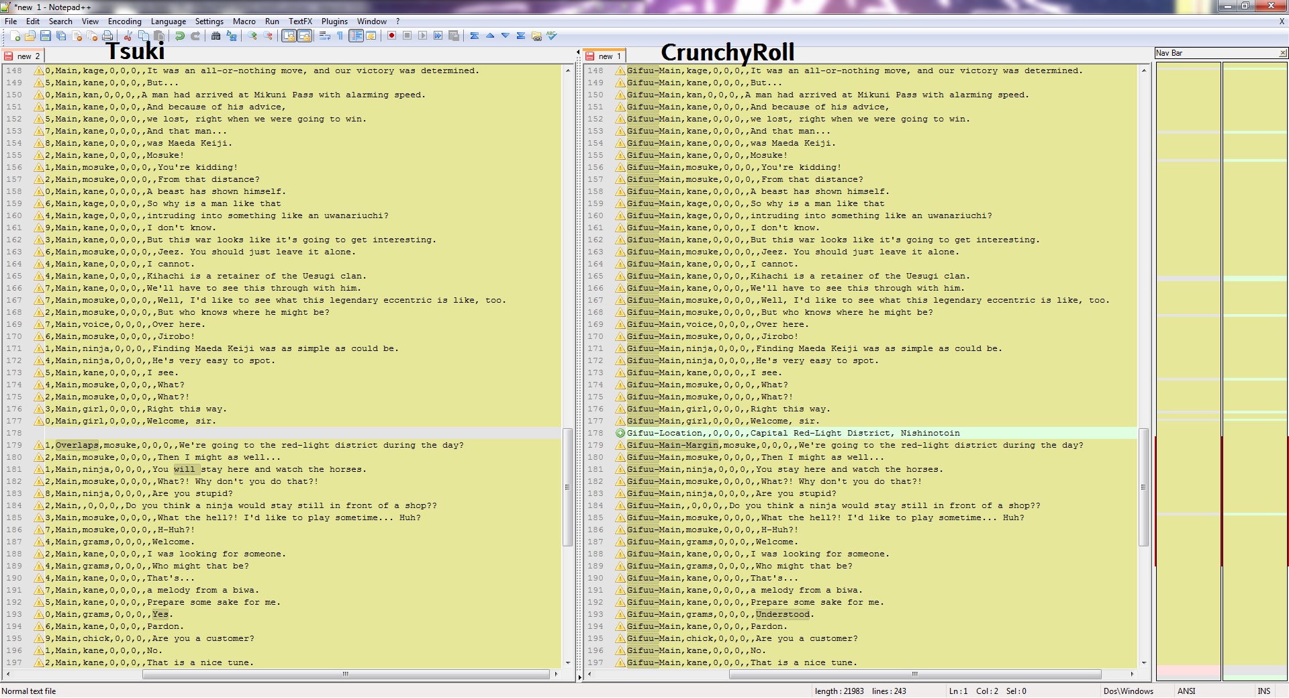Click the Copy toolbar icon
The image size is (1289, 698).
(x=143, y=36)
